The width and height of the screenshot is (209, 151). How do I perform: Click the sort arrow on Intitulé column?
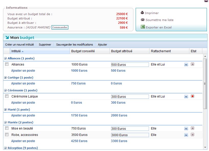[22, 51]
